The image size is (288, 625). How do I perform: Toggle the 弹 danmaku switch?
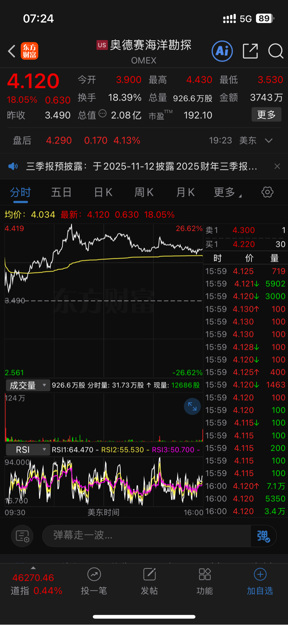point(264,536)
